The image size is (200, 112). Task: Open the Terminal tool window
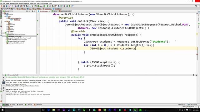(x=20, y=105)
